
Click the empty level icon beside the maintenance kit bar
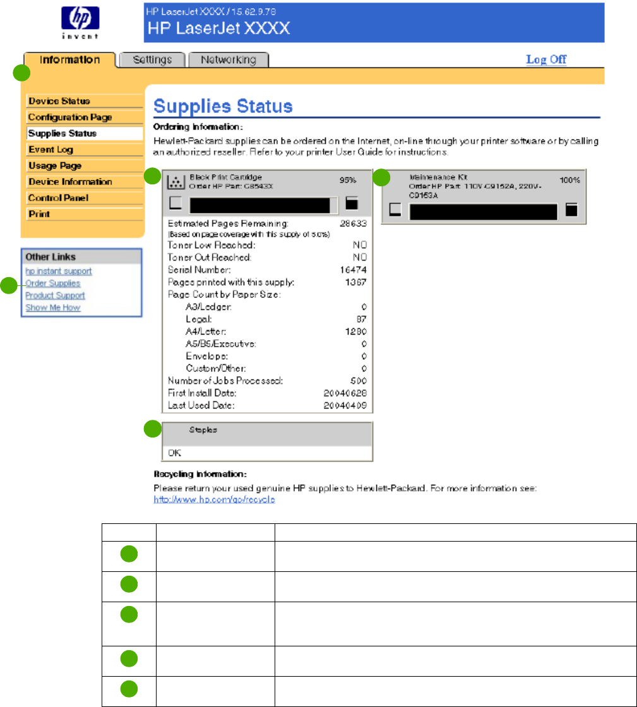pos(395,209)
